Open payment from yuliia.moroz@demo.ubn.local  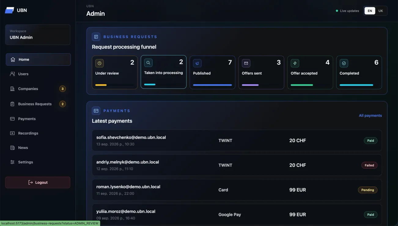[x=237, y=215]
